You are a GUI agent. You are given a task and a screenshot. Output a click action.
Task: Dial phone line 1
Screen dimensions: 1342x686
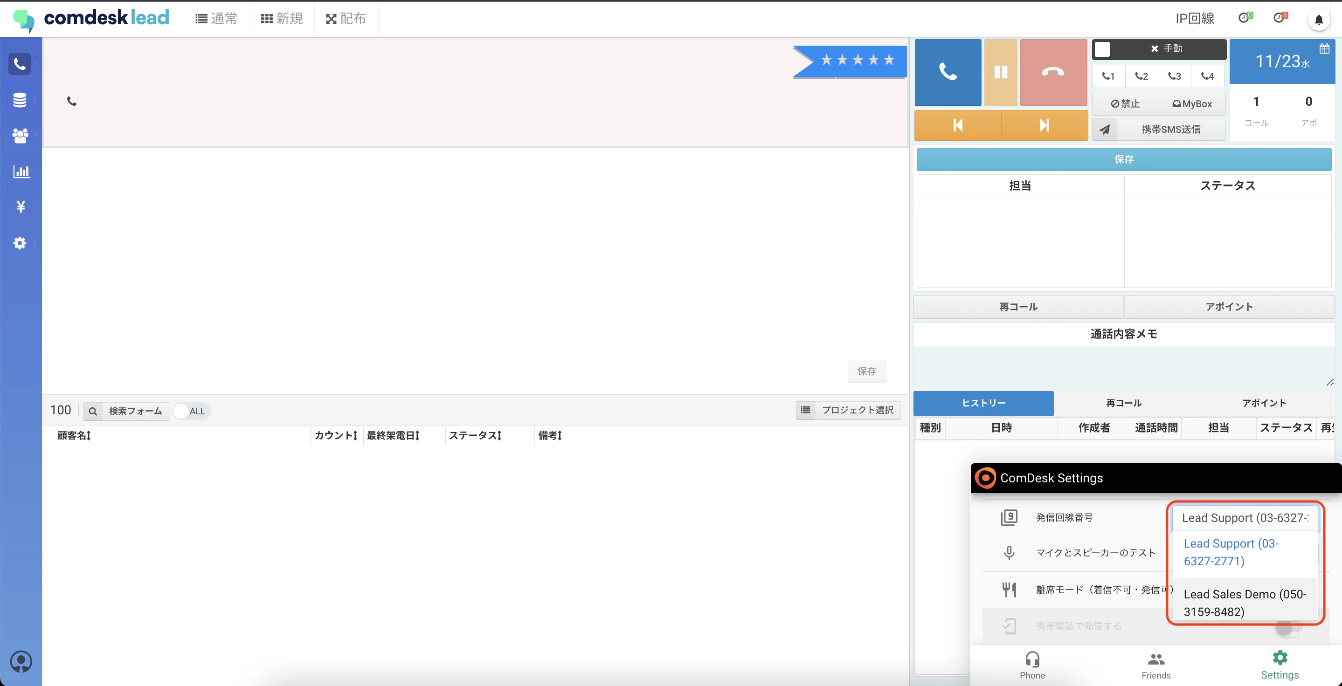click(x=1108, y=76)
